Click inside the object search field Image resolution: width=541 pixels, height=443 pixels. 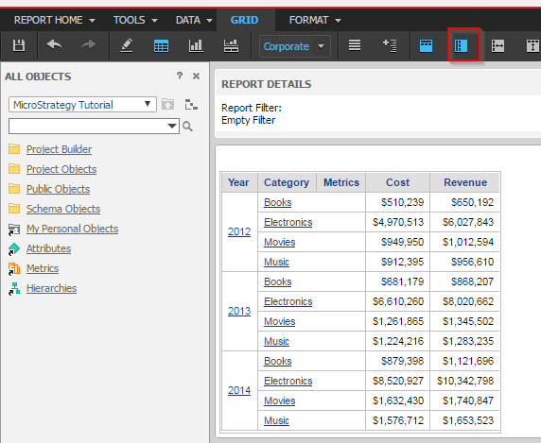87,126
